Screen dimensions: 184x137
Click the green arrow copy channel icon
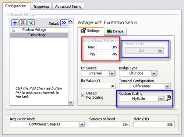coord(31,23)
